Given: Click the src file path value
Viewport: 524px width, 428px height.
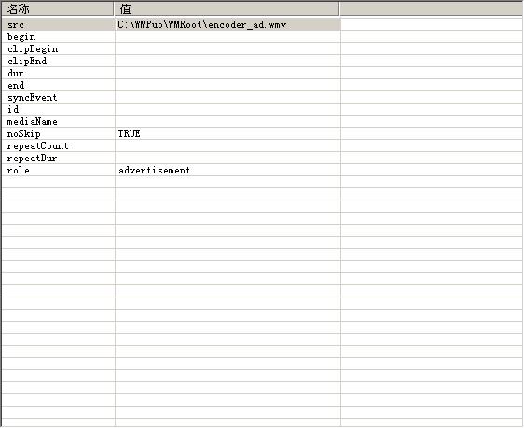Looking at the screenshot, I should tap(201, 25).
